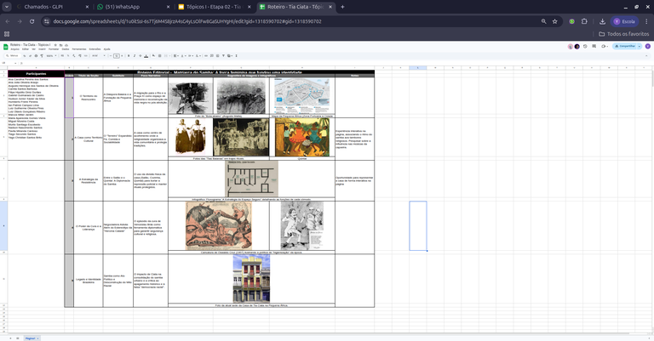Viewport: 654px width, 341px height.
Task: Decrease font size with minus button
Action: [x=111, y=56]
